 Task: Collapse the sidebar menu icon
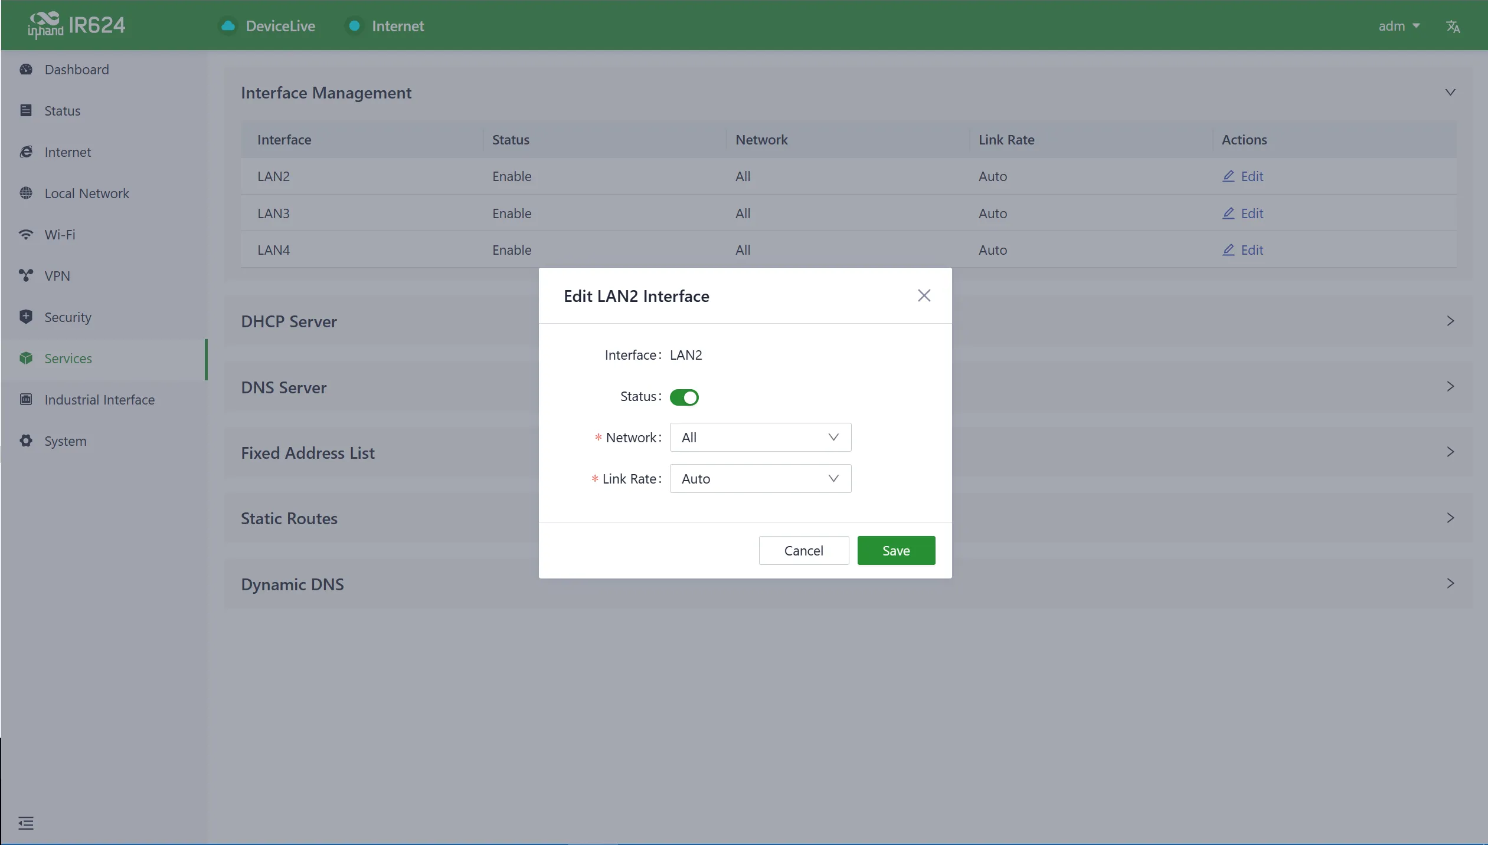pos(26,823)
